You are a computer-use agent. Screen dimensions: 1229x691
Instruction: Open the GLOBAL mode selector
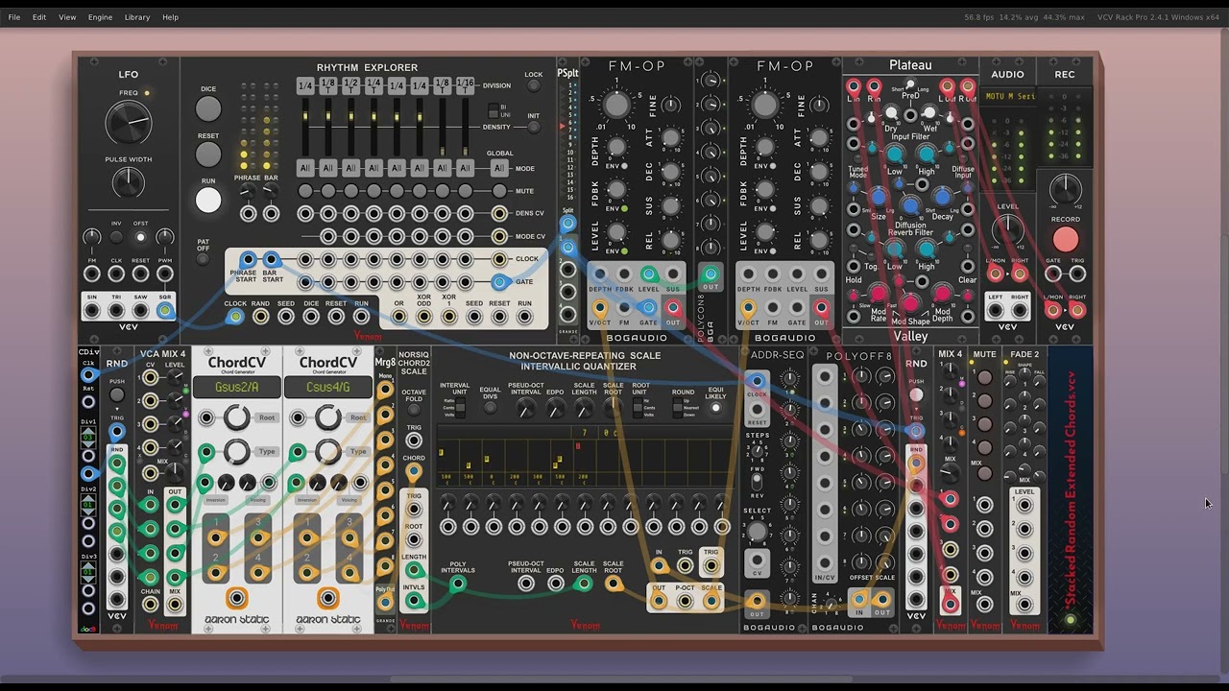click(499, 168)
